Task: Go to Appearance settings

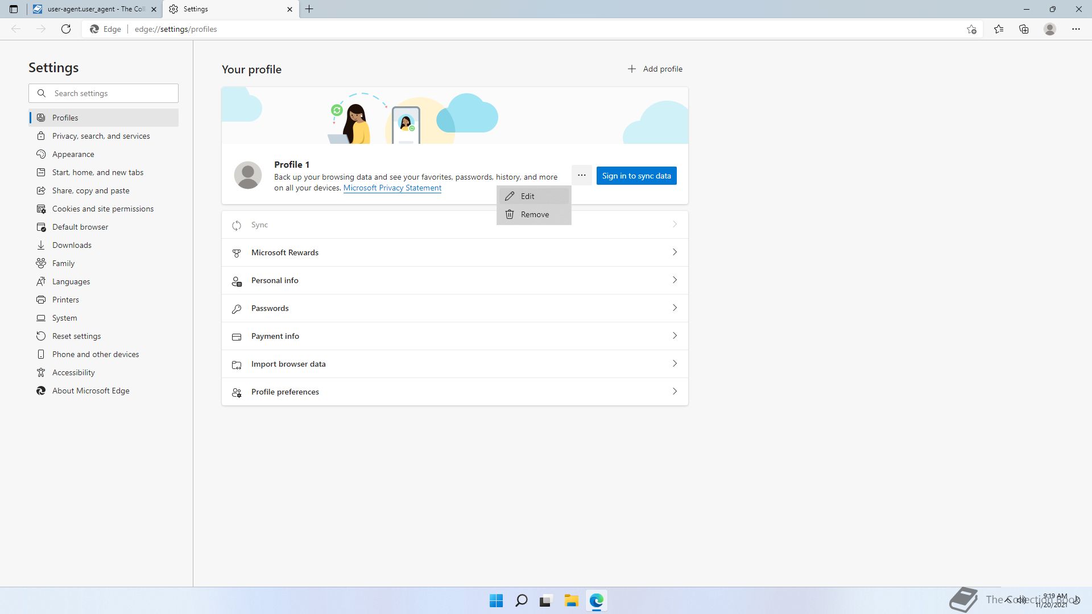Action: (x=104, y=154)
